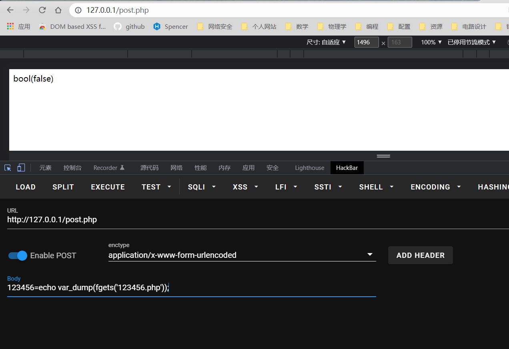Click the bool(false) page output text
509x349 pixels.
[x=33, y=79]
